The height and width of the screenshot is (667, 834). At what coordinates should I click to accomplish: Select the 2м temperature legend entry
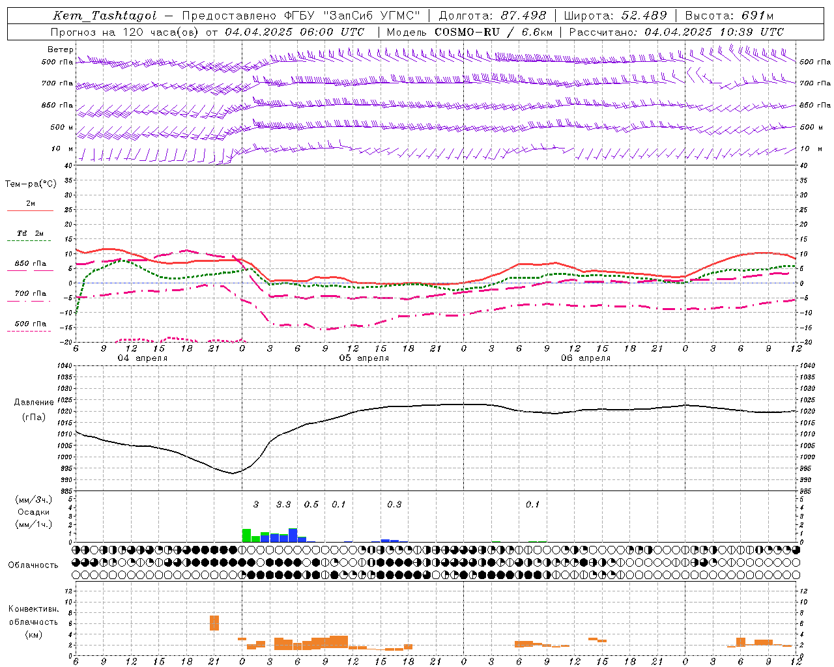pyautogui.click(x=31, y=204)
